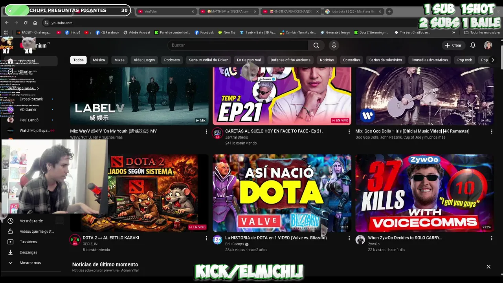Open Edu Camps channel avatar
This screenshot has height=283, width=503.
click(x=217, y=240)
